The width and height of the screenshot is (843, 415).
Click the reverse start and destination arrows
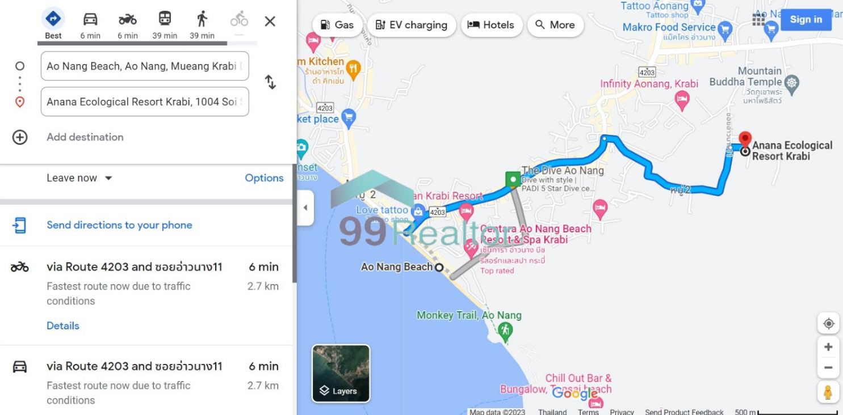[271, 82]
